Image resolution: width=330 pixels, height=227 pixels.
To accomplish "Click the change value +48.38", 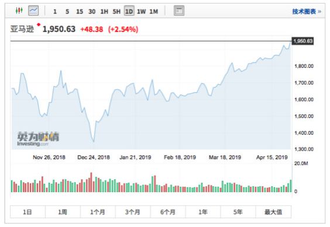I will click(x=92, y=29).
